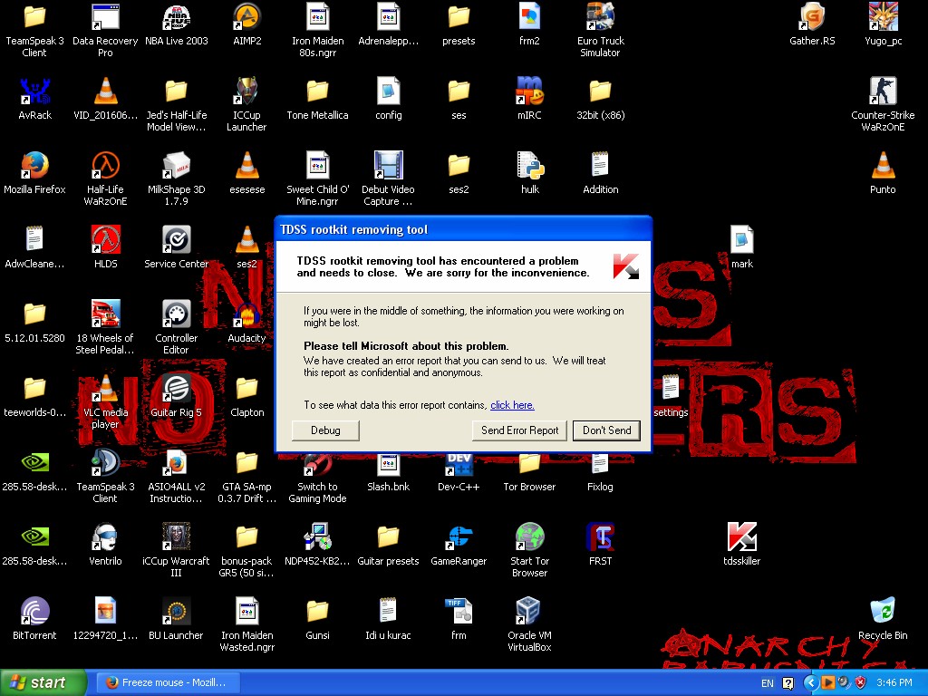This screenshot has width=928, height=696.
Task: Click the 3:46 PM system clock
Action: tap(894, 682)
